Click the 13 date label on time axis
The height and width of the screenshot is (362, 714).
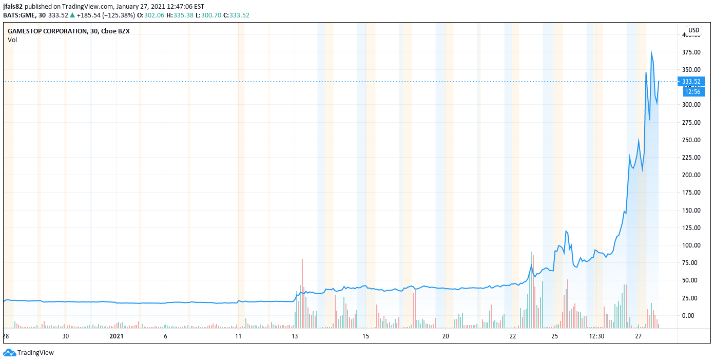click(x=295, y=336)
